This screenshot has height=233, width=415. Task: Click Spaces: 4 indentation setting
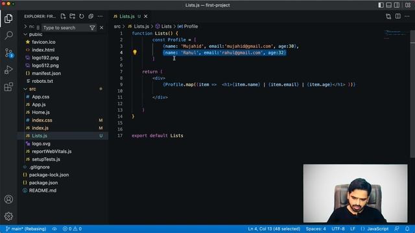click(316, 228)
